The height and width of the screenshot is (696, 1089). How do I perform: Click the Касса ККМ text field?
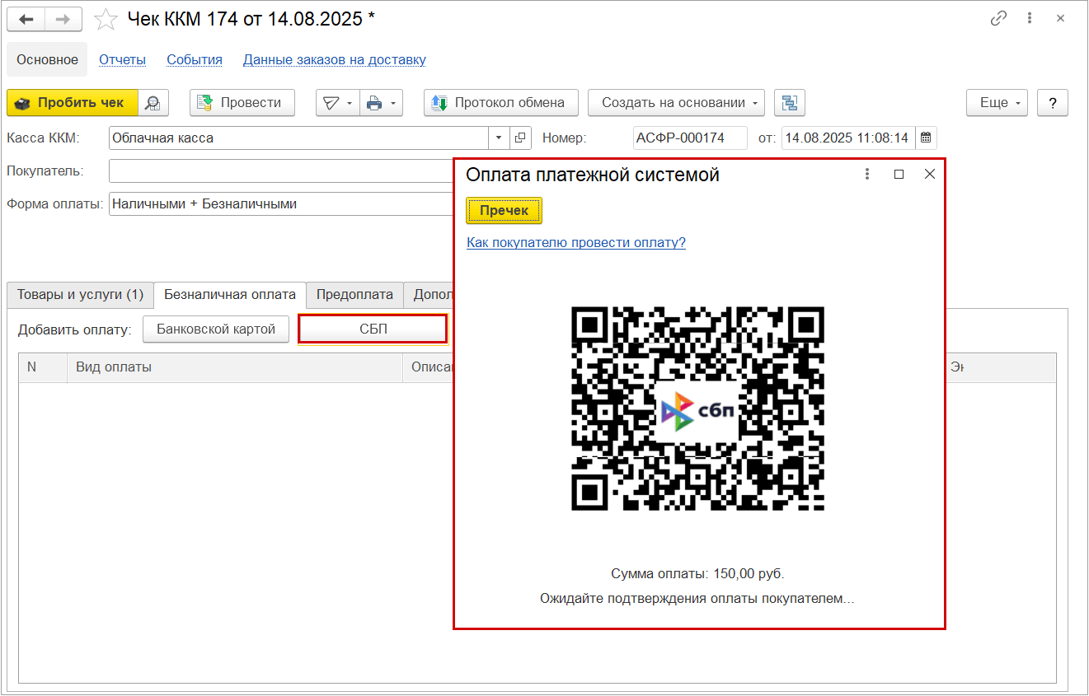tap(299, 138)
